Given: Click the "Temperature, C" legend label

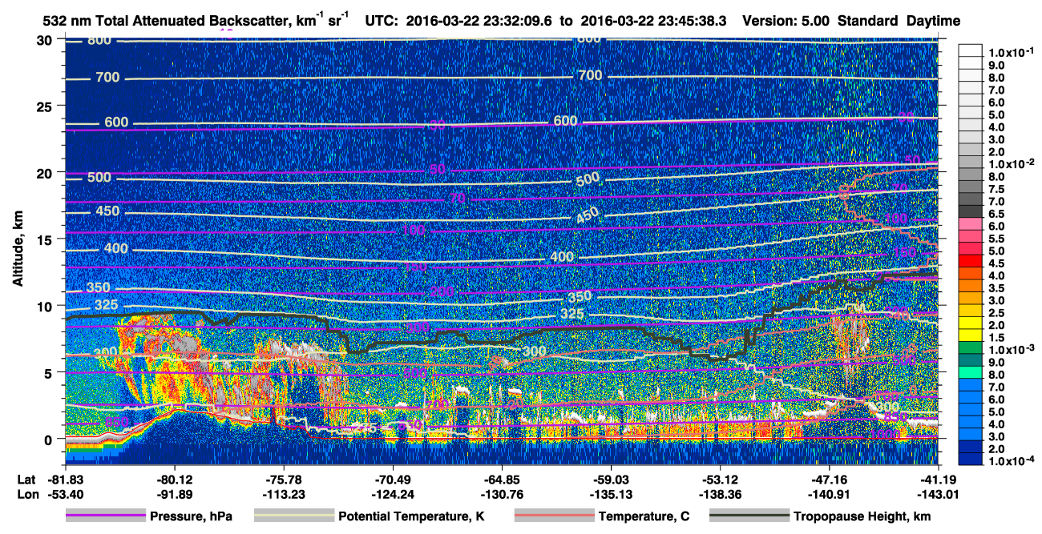Looking at the screenshot, I should [644, 516].
